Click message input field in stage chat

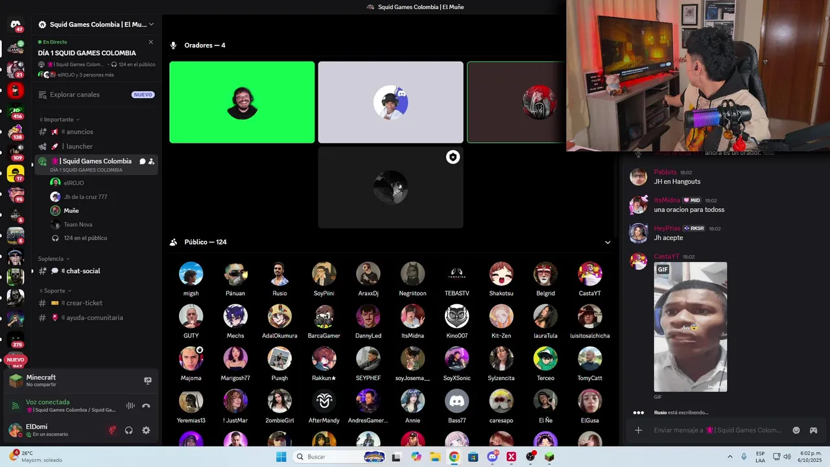point(717,430)
